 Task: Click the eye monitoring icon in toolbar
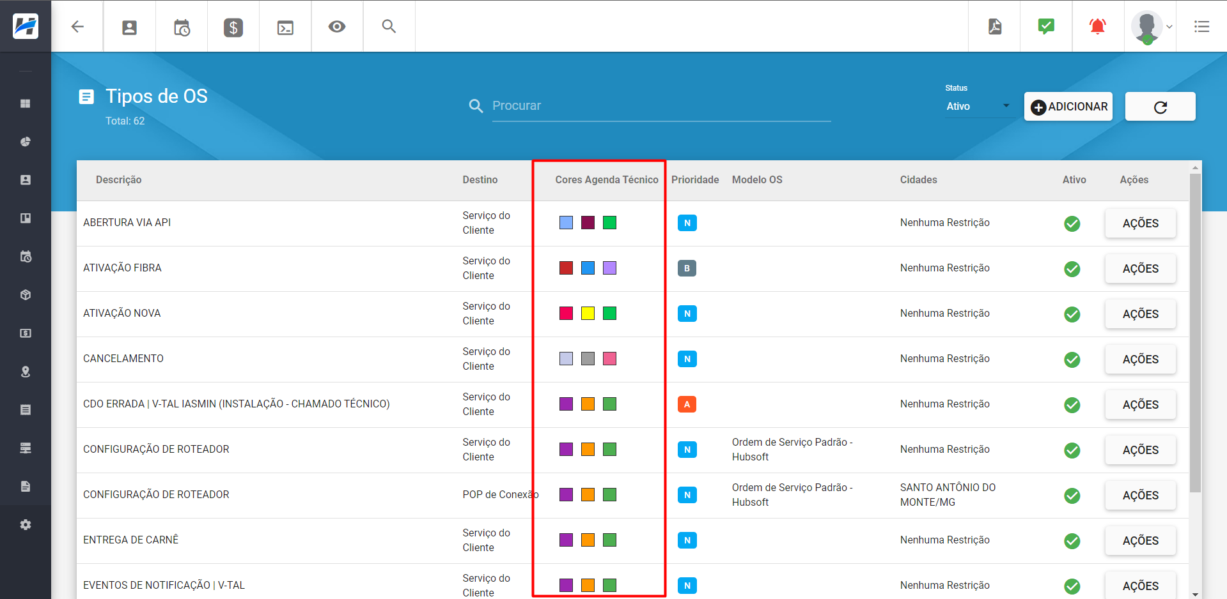337,26
